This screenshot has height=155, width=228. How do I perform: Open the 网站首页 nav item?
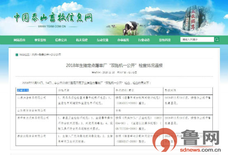[x=19, y=40]
